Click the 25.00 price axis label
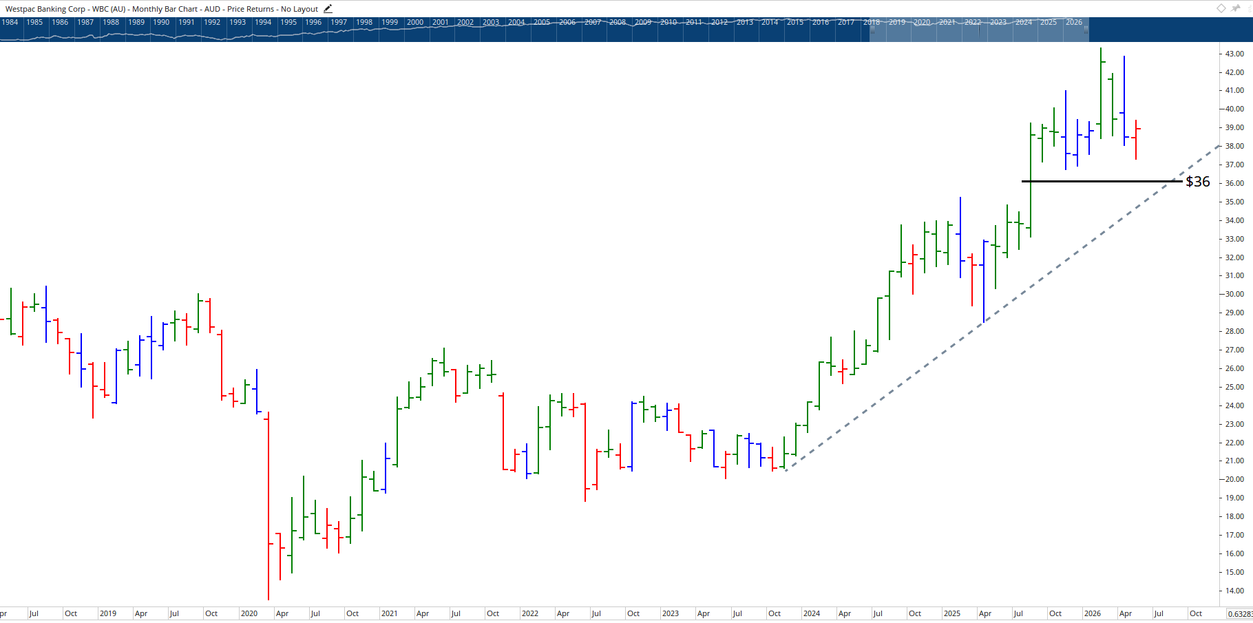Viewport: 1253px width, 623px height. pos(1234,387)
